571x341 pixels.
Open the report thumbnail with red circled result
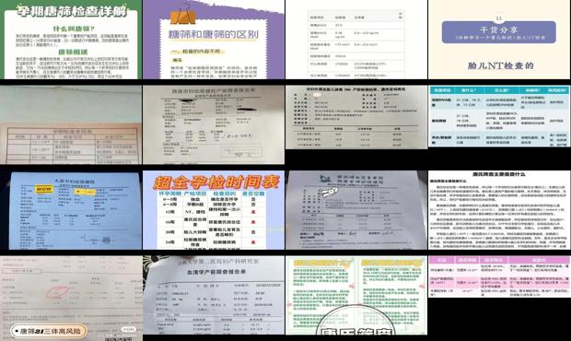tap(71, 299)
